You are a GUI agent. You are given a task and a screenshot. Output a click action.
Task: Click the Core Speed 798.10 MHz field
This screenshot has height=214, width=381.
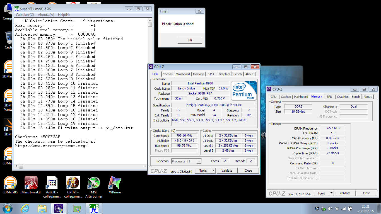(184, 135)
